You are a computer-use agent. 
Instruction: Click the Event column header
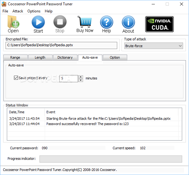[x=111, y=112]
